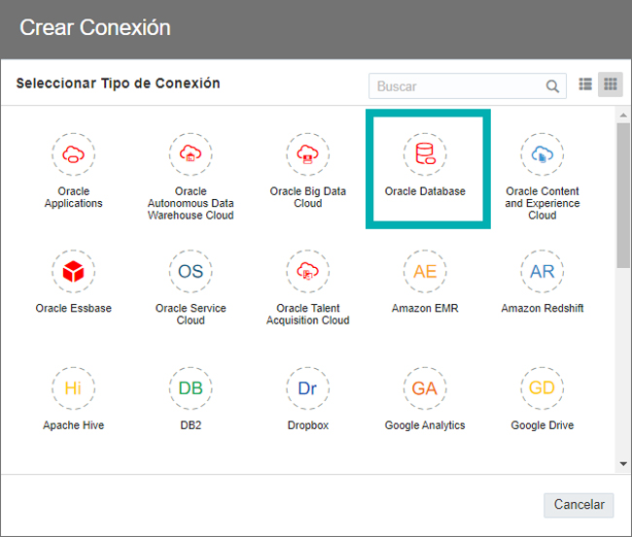The height and width of the screenshot is (537, 632).
Task: Select Oracle Big Data Cloud icon
Action: [308, 154]
